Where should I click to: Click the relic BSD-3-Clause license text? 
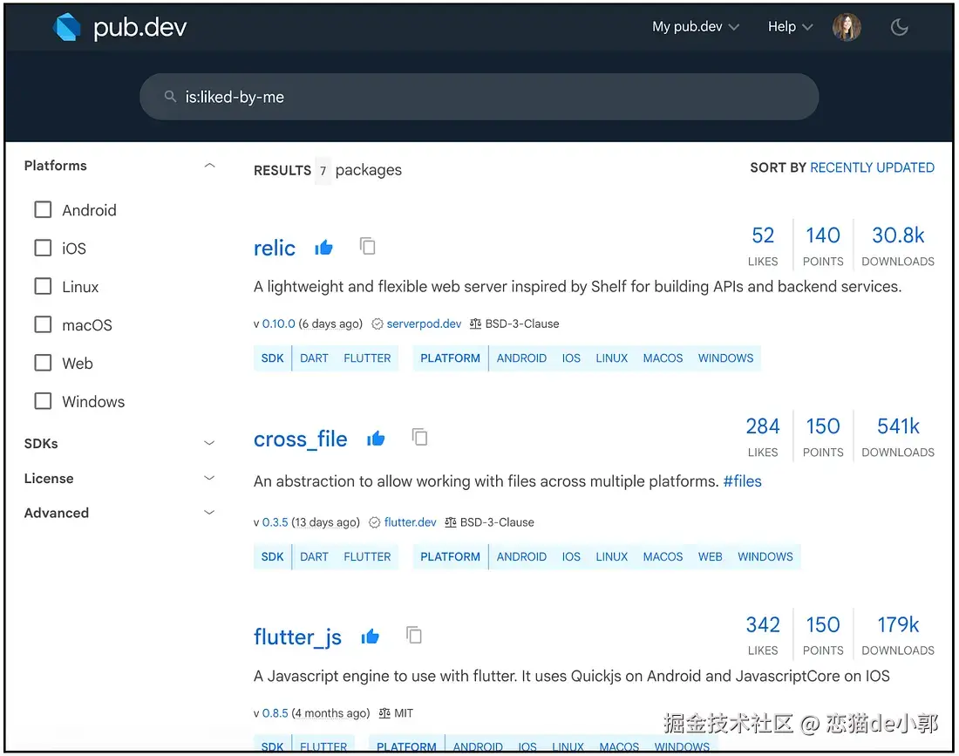coord(521,324)
